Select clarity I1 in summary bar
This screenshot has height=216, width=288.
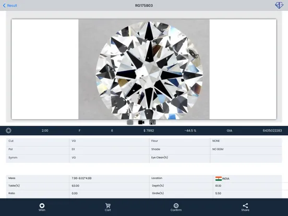pos(112,130)
